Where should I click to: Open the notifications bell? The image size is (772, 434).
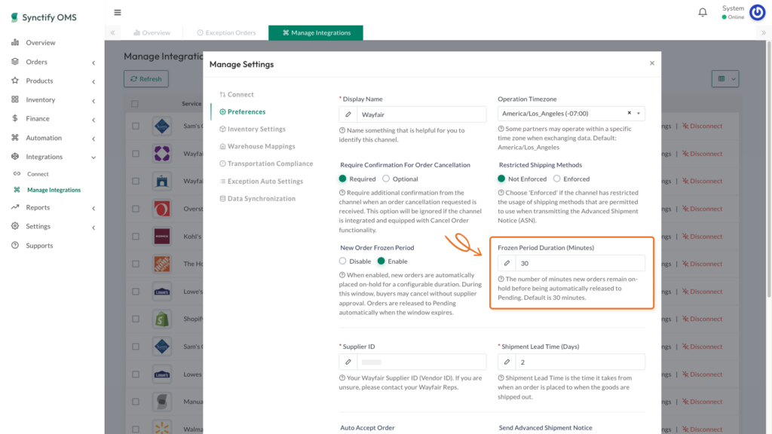coord(703,12)
